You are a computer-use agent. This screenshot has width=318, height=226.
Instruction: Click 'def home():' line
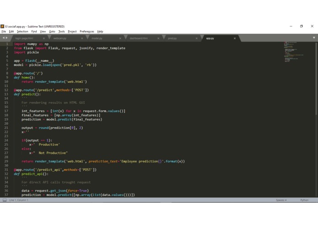coord(24,77)
